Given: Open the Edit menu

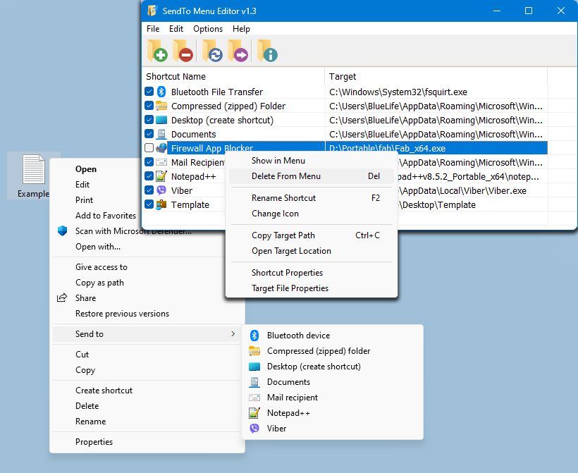Looking at the screenshot, I should point(176,29).
